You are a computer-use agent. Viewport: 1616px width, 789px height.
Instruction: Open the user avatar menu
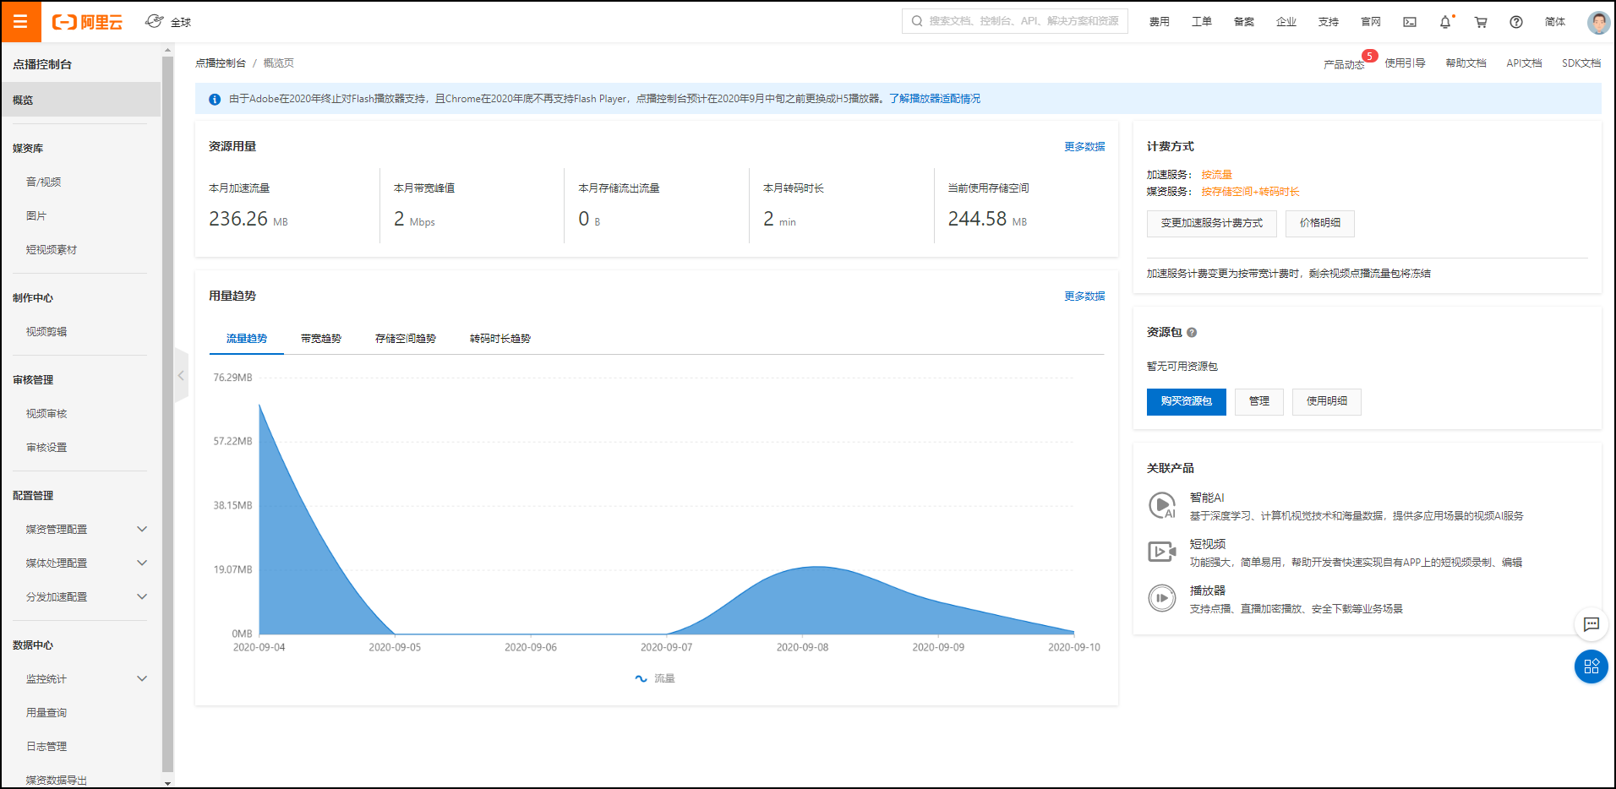pos(1598,22)
